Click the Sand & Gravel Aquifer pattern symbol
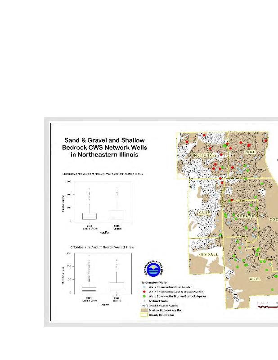 144,306
